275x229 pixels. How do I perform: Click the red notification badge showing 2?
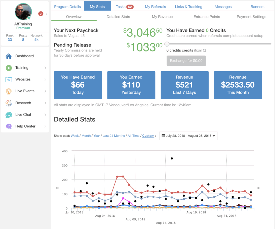pyautogui.click(x=41, y=14)
